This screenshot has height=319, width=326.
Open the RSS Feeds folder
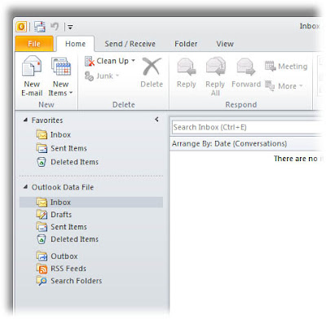68,269
